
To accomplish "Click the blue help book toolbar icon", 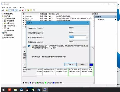I will click(13, 10).
